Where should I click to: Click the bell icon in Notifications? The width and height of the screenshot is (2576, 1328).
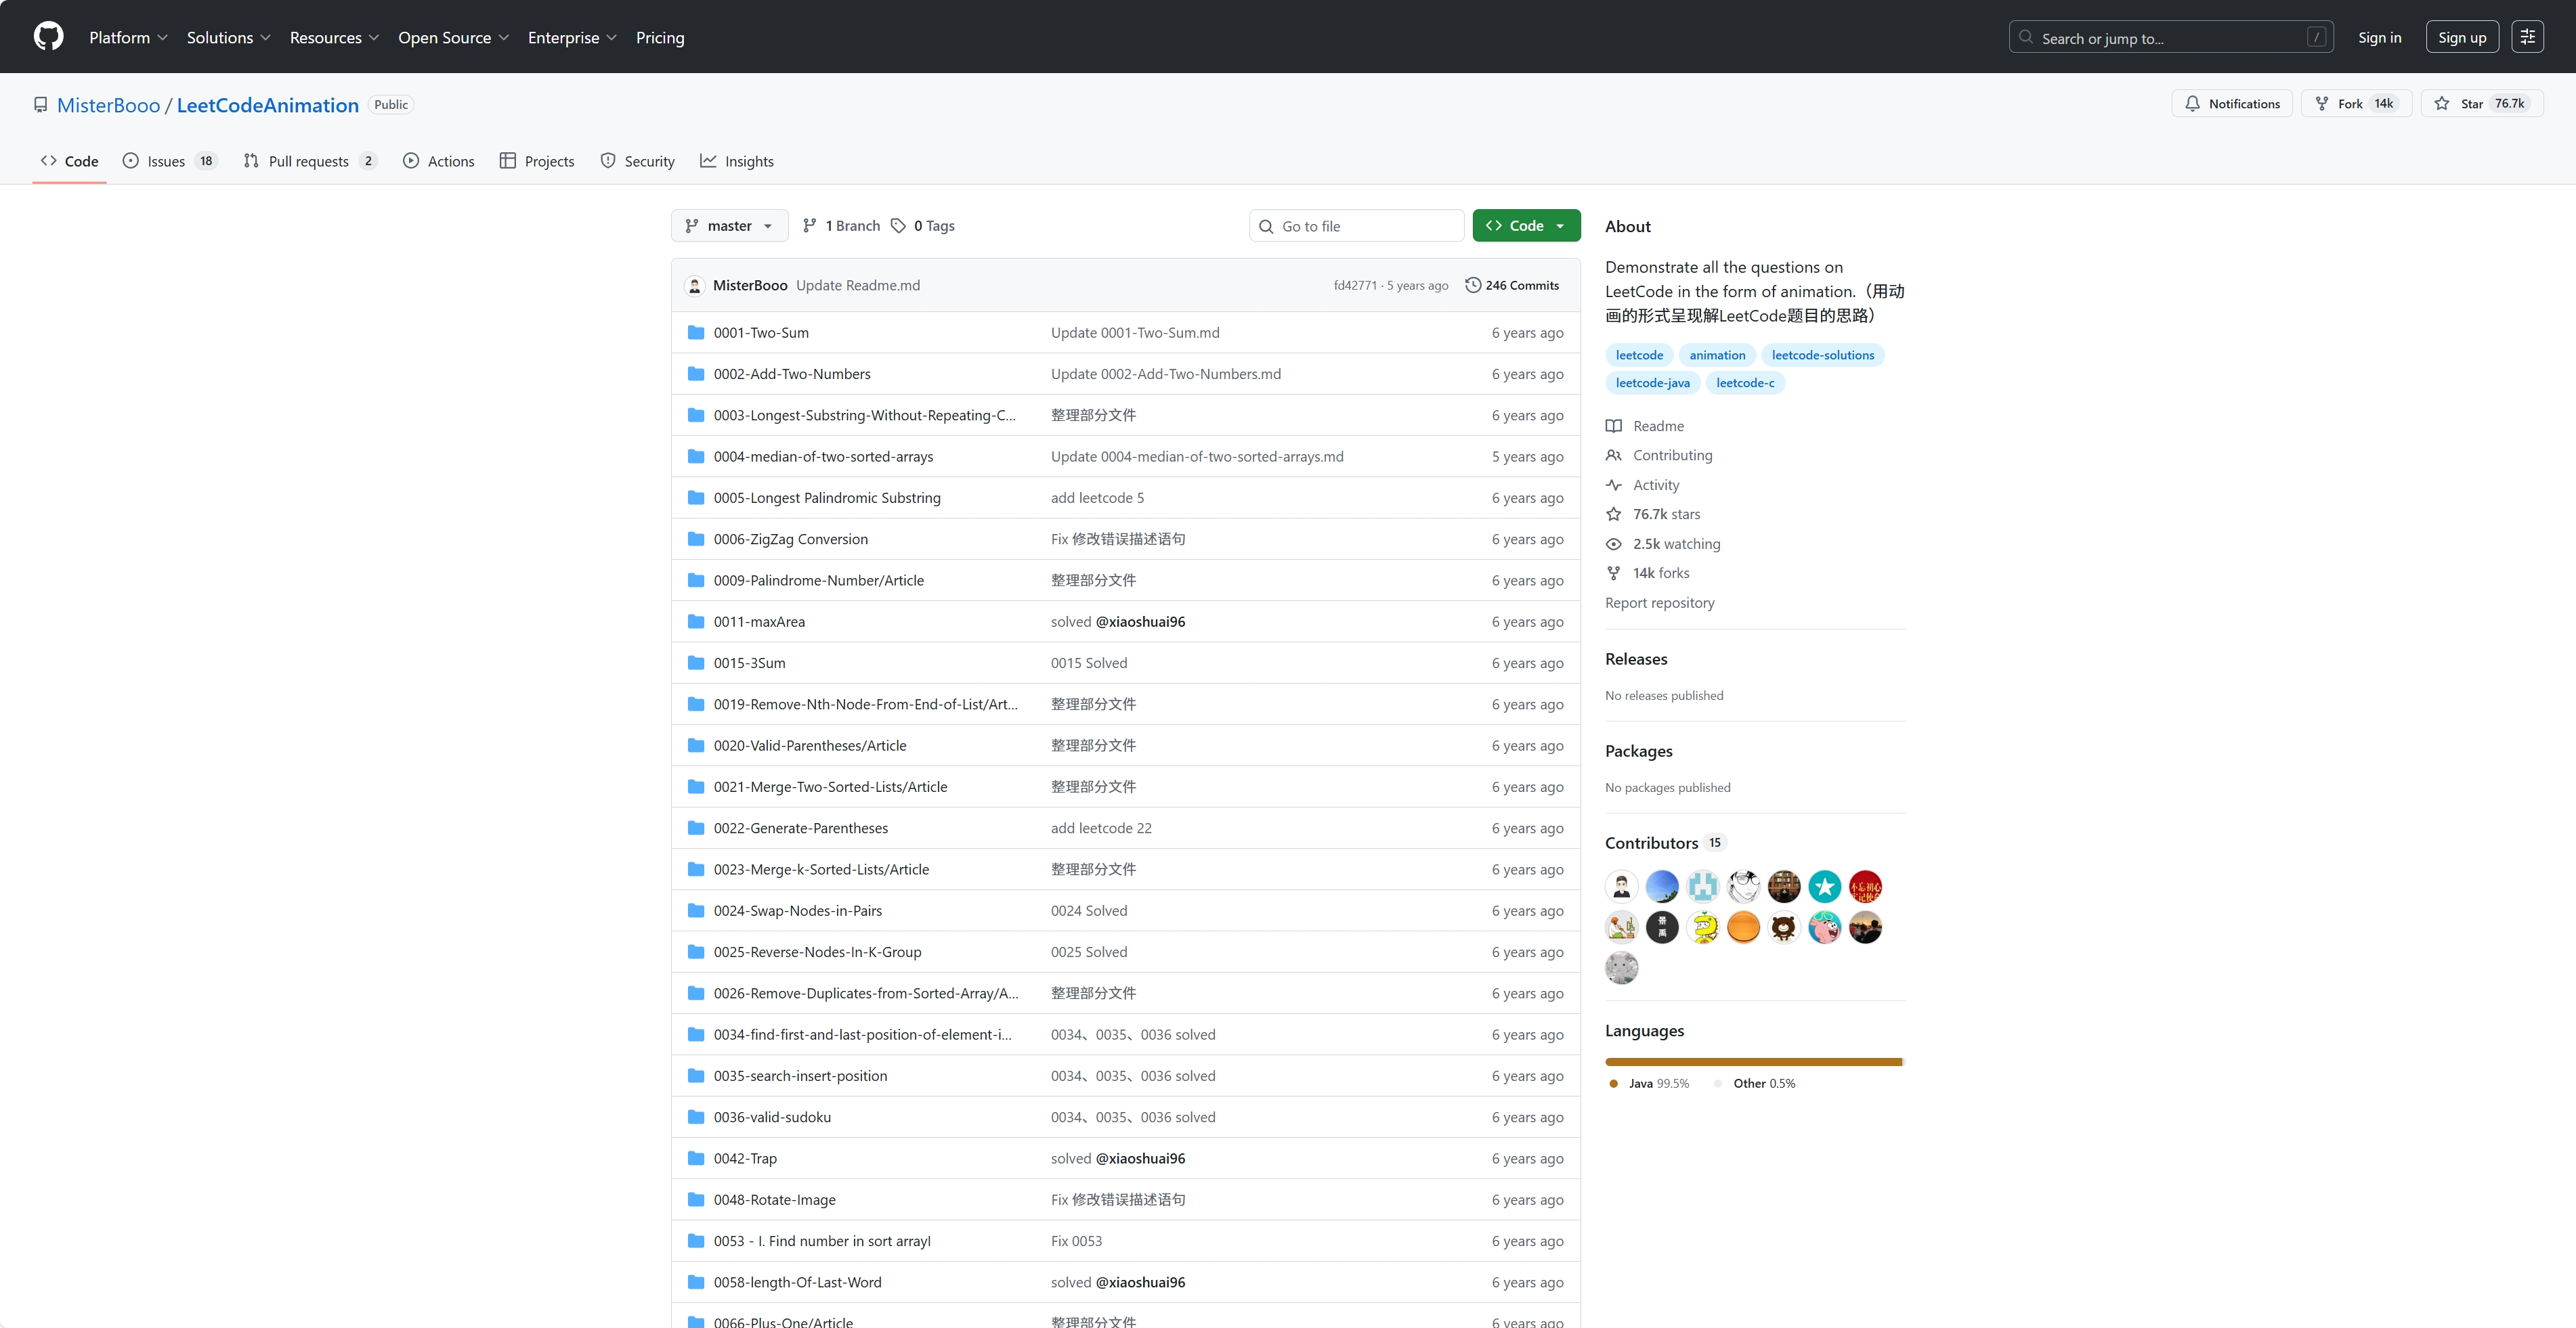pos(2193,104)
